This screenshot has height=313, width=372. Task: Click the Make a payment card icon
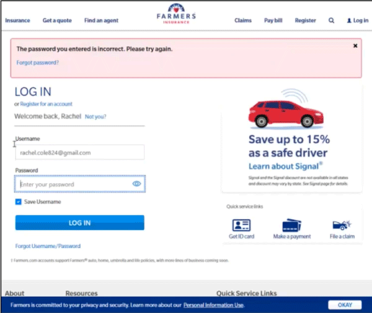[x=291, y=225]
